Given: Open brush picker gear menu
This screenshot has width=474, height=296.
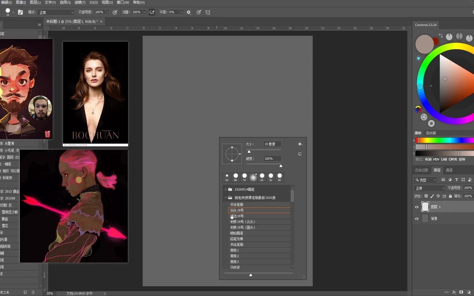Looking at the screenshot, I should pos(300,144).
